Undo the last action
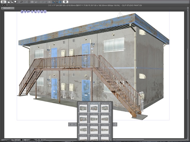Viewport: 190px width, 142px height. pyautogui.click(x=21, y=2)
